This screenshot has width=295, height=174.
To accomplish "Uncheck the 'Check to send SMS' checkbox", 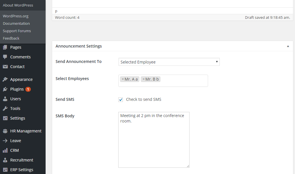I will [121, 100].
